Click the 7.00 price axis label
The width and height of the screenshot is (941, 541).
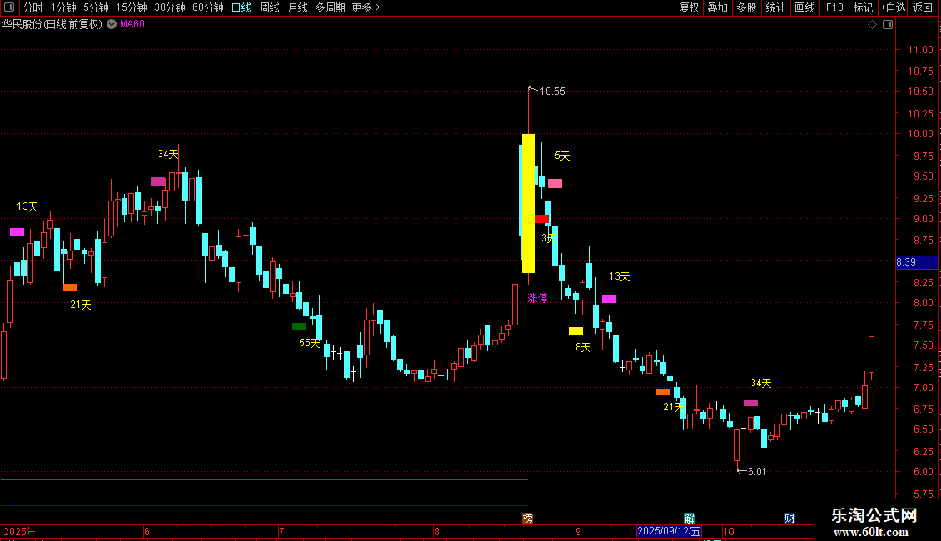(x=923, y=388)
